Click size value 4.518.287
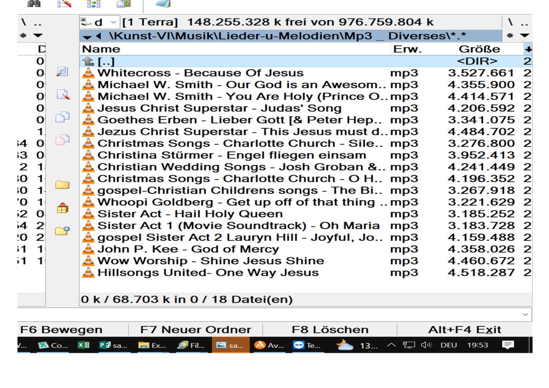 click(x=481, y=273)
